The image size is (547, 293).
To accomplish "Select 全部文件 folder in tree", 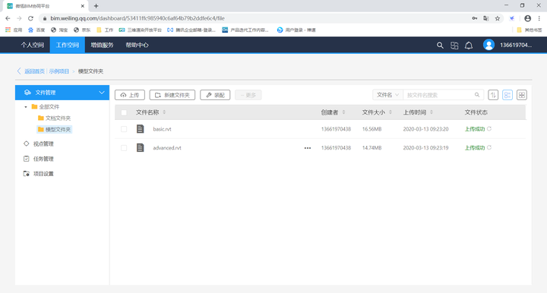I will click(46, 106).
